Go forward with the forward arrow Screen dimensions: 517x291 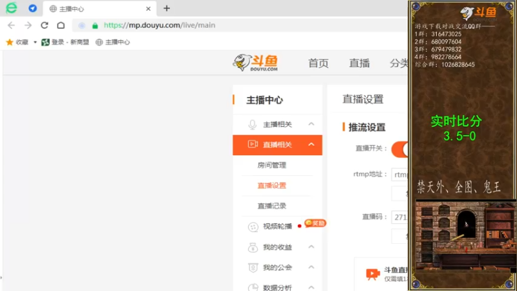(28, 25)
